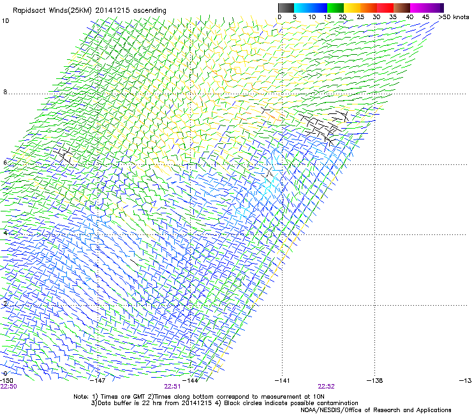The width and height of the screenshot is (472, 414).
Task: Click the purple '22:50' time label
Action: 8,387
